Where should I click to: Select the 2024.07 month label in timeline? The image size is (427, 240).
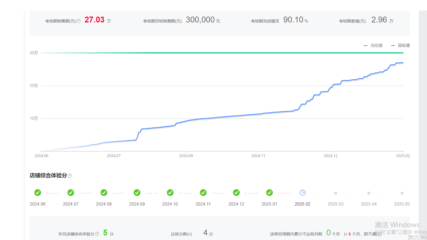point(71,204)
